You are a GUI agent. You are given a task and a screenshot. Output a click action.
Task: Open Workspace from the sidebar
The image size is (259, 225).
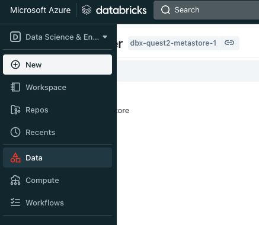point(57,87)
